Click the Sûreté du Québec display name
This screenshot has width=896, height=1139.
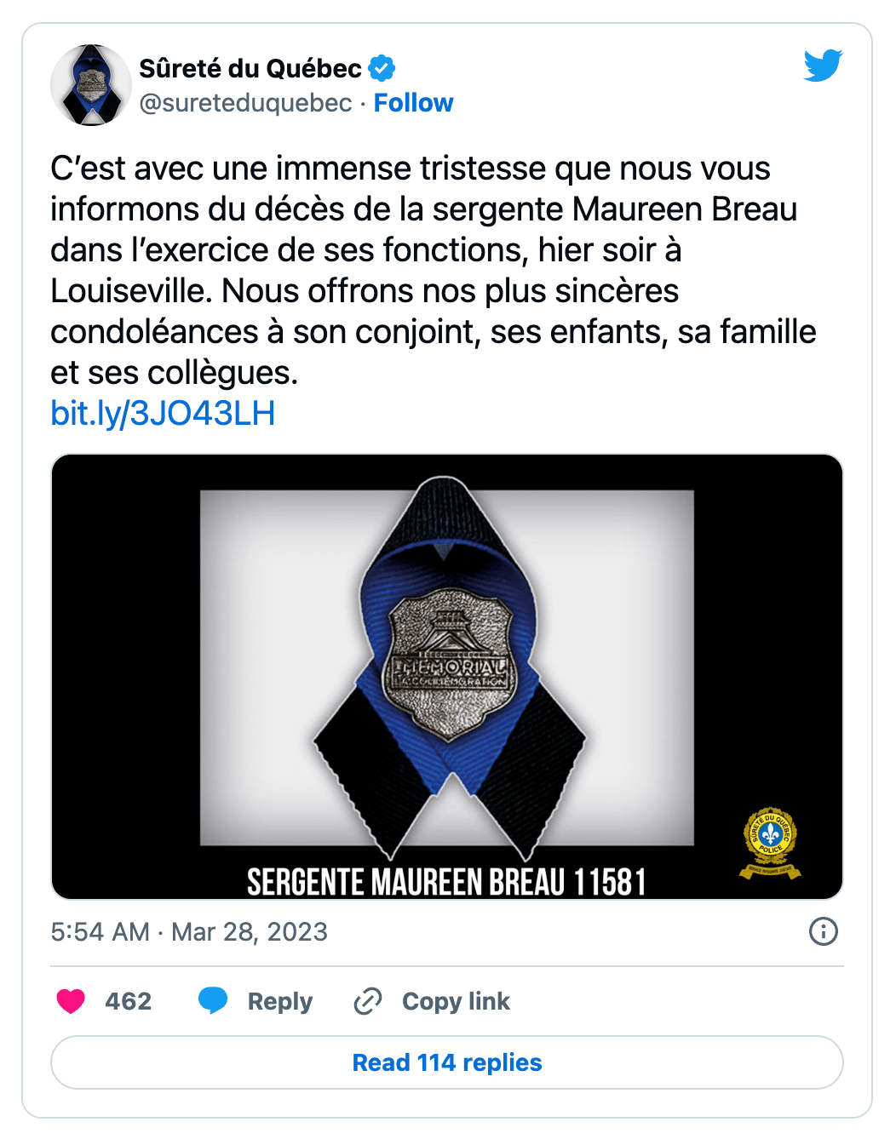pyautogui.click(x=250, y=68)
